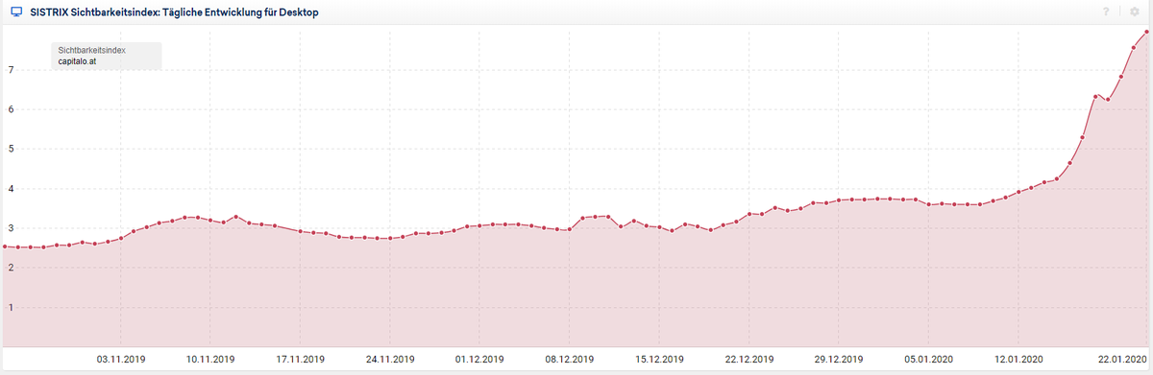
Task: Click the '15.12.2019' date axis label
Action: tap(659, 360)
